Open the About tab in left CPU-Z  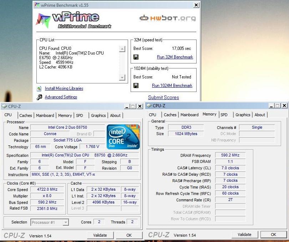[x=115, y=115]
